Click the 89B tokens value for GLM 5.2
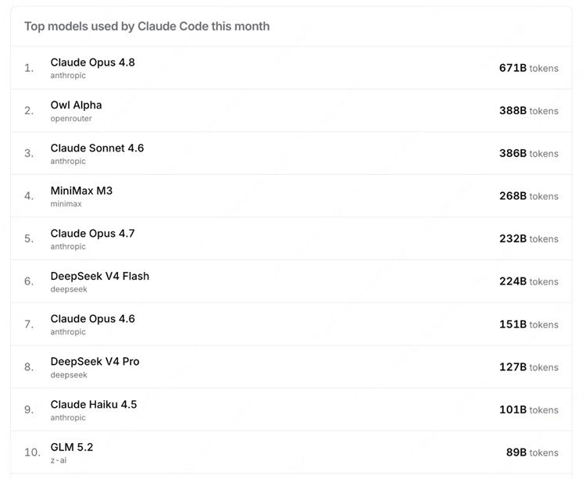 [532, 452]
